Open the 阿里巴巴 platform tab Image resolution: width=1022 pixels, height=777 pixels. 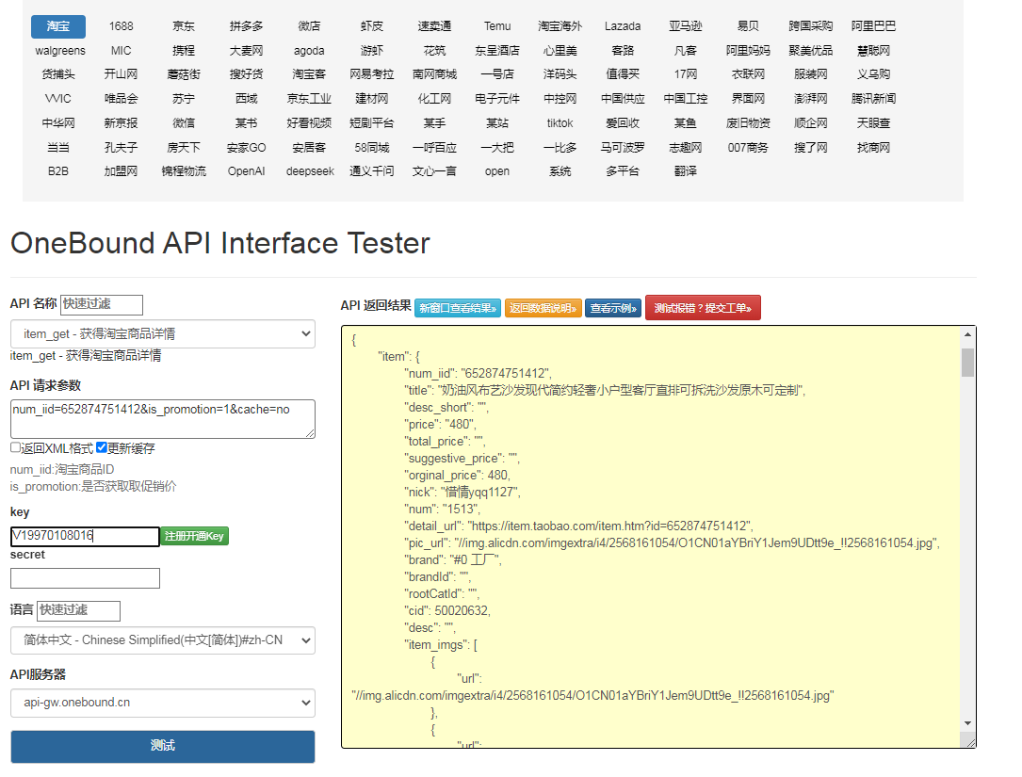tap(873, 26)
